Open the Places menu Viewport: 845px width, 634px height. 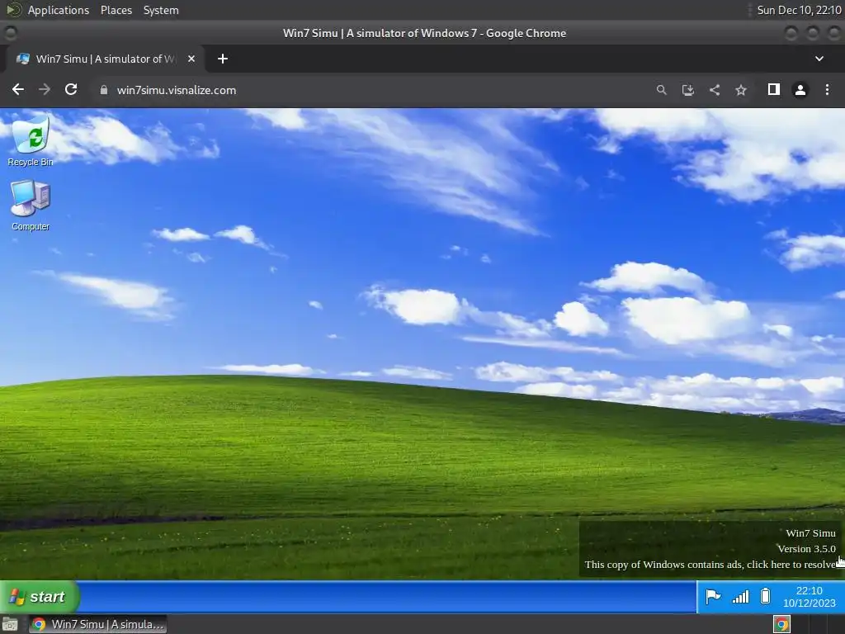(116, 10)
